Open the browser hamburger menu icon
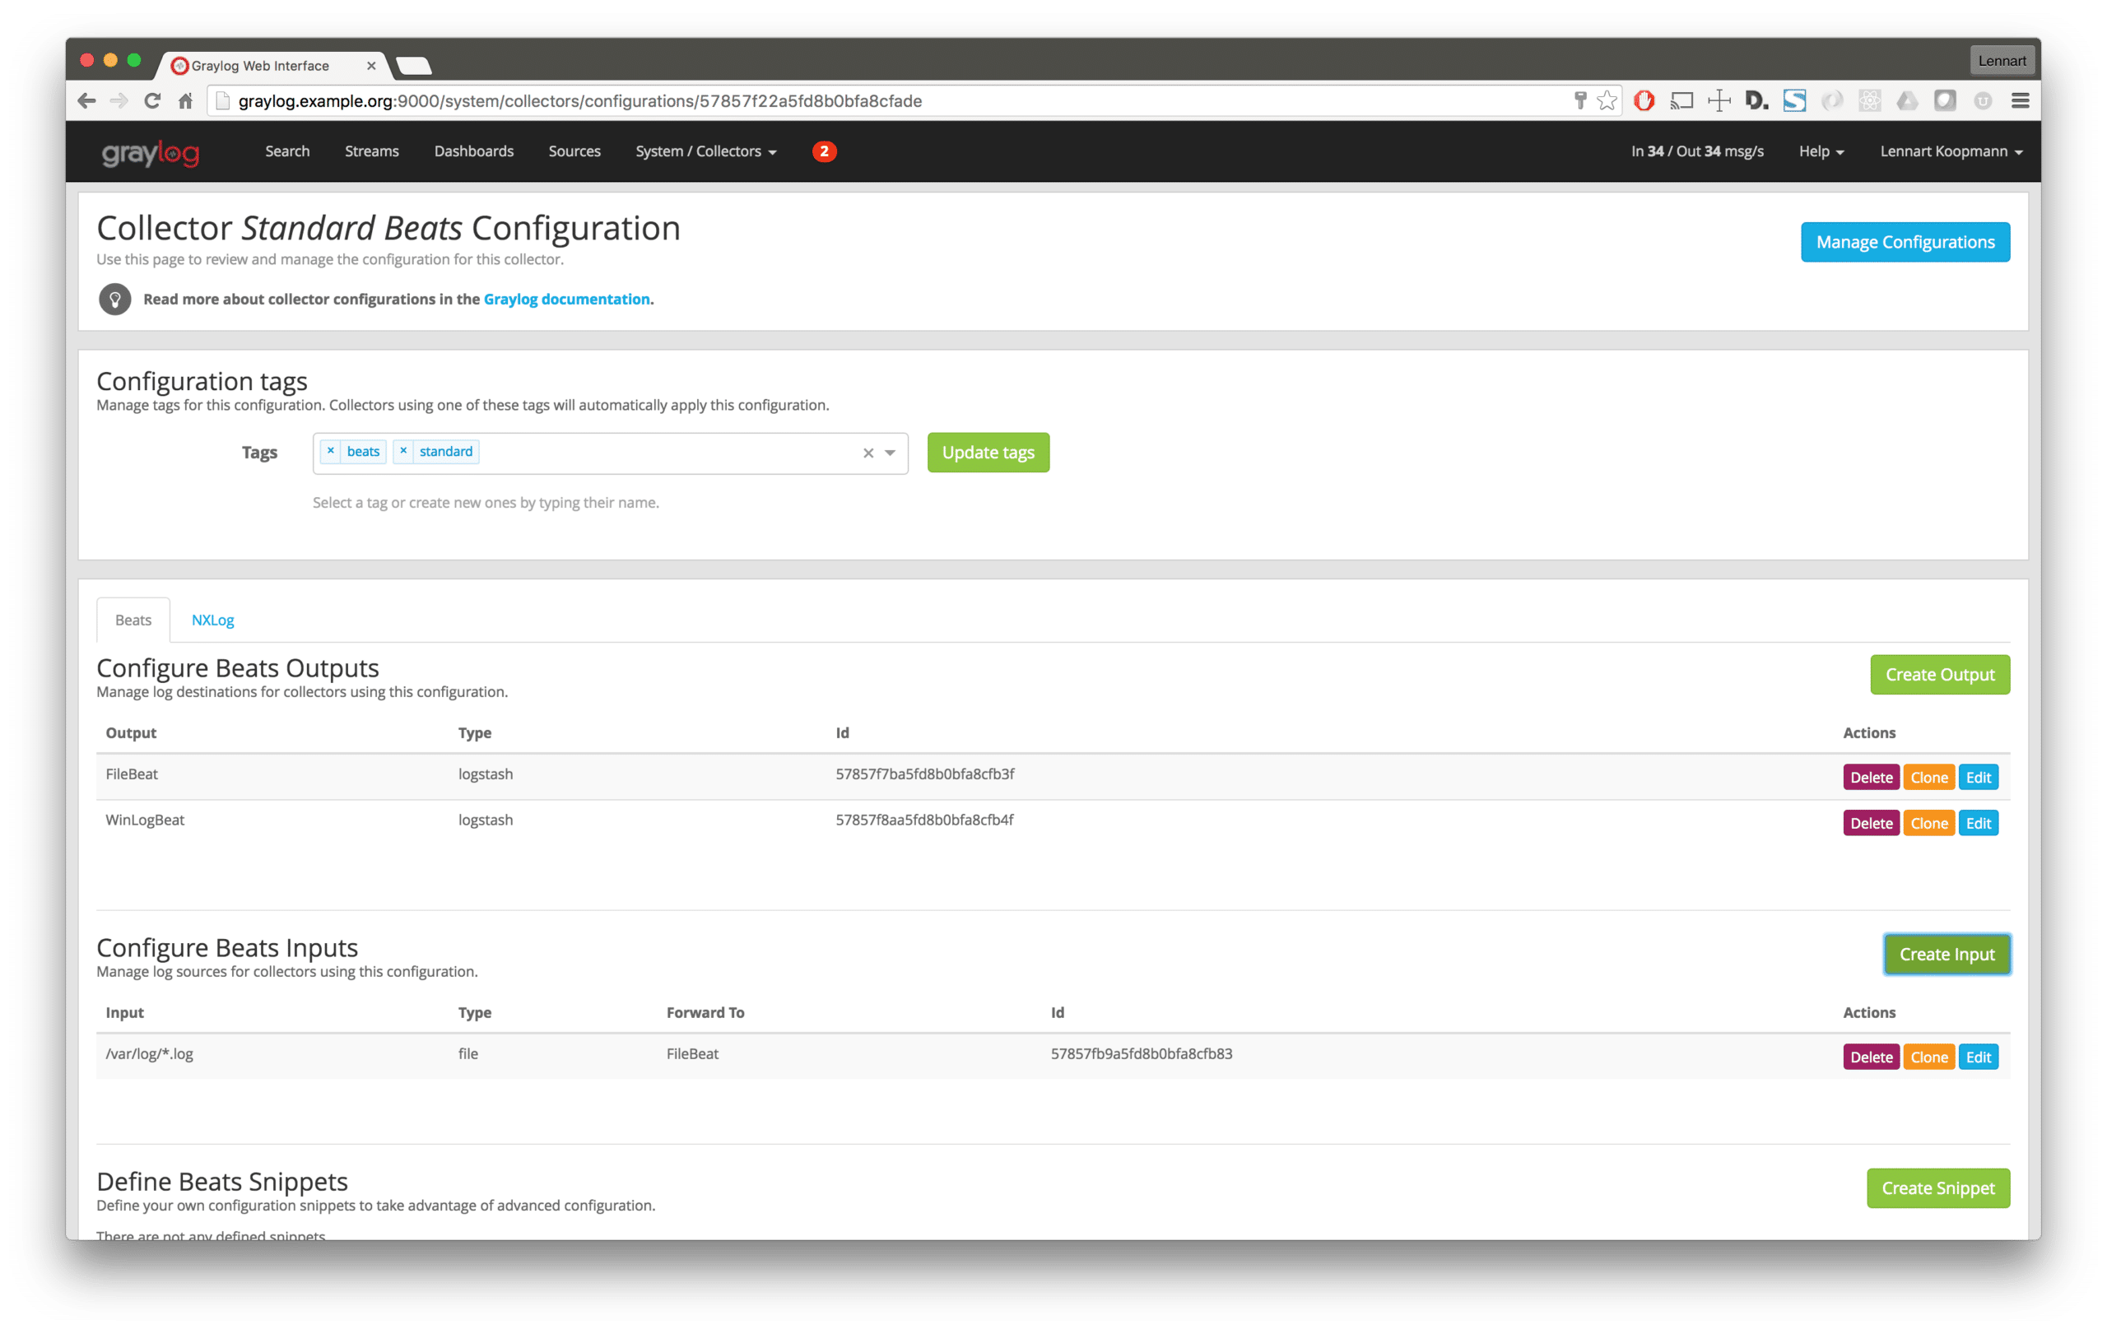2107x1334 pixels. [x=2020, y=100]
